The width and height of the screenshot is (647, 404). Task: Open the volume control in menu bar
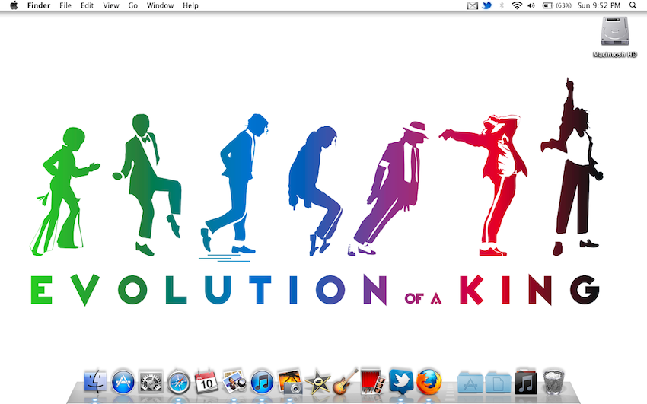(x=531, y=5)
